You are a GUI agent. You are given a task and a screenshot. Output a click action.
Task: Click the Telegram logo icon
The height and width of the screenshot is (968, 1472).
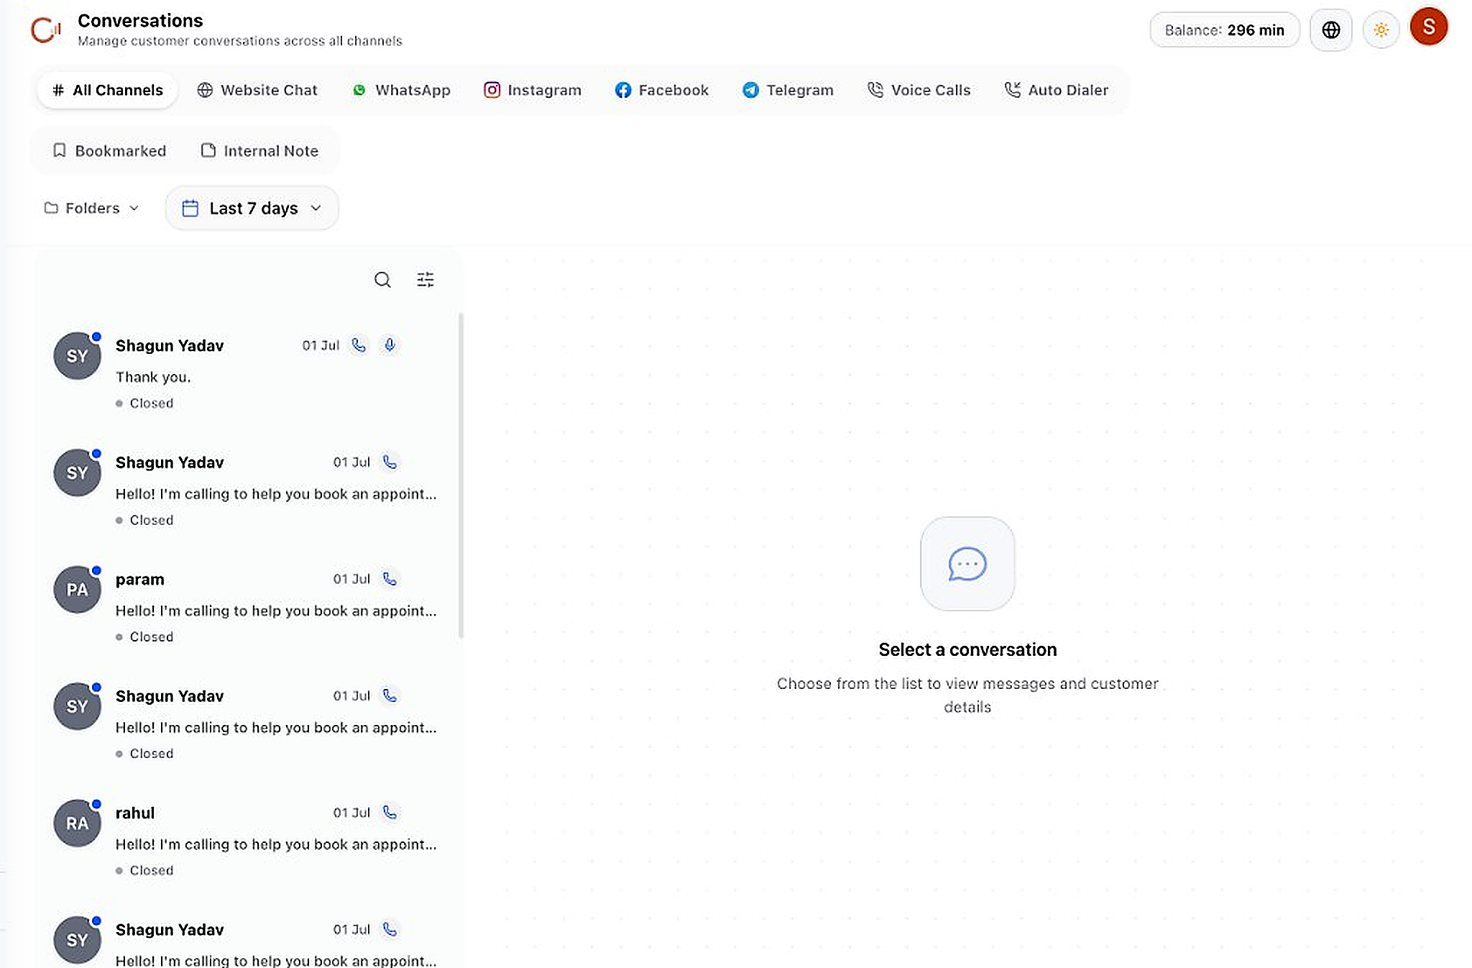tap(750, 90)
